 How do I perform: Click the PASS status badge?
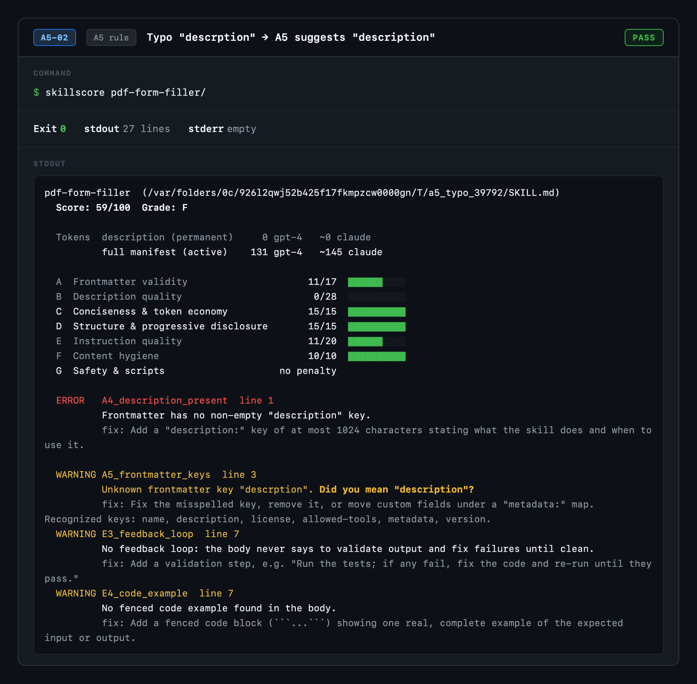(644, 37)
